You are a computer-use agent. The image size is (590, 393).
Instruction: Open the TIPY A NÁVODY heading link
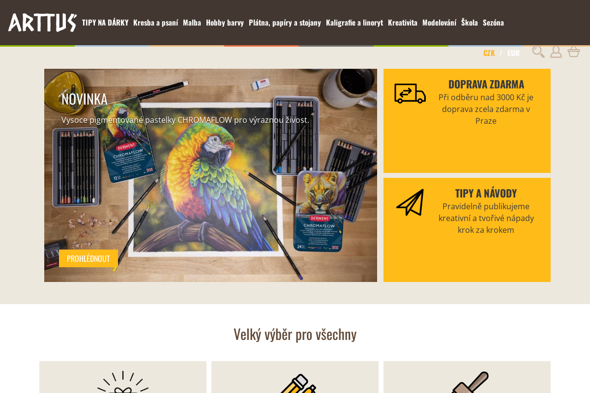pyautogui.click(x=486, y=193)
